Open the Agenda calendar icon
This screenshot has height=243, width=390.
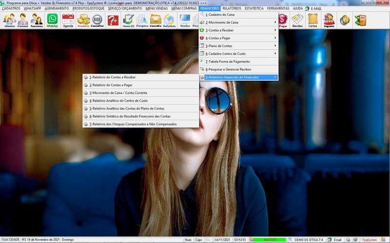pyautogui.click(x=68, y=20)
